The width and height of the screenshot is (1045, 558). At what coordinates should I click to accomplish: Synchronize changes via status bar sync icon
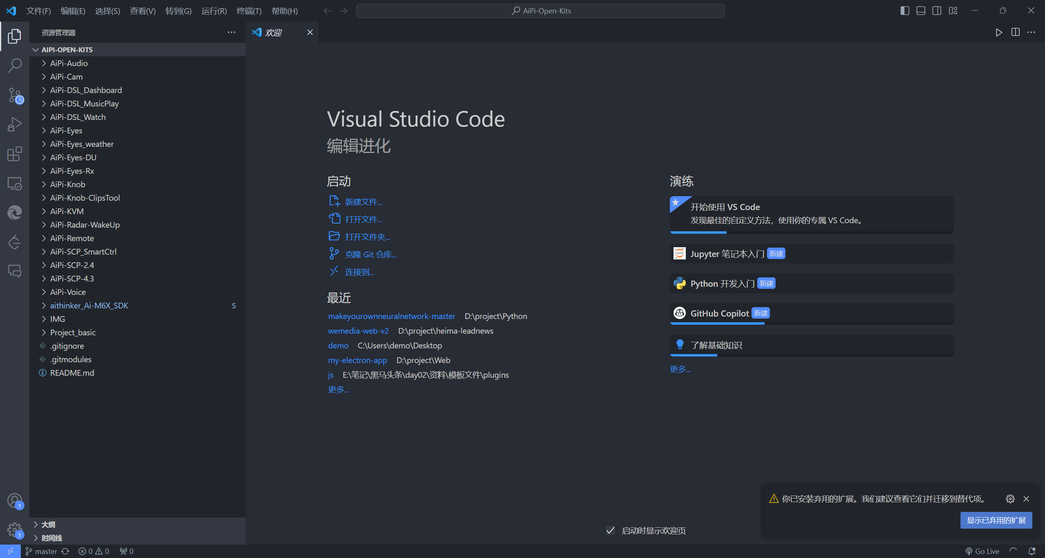(x=65, y=551)
